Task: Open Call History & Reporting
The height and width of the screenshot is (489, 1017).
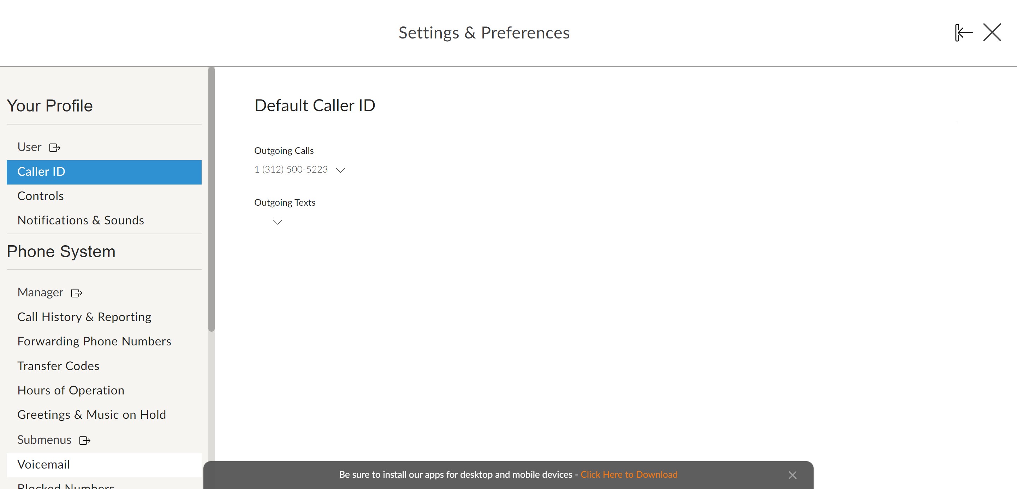Action: tap(84, 317)
